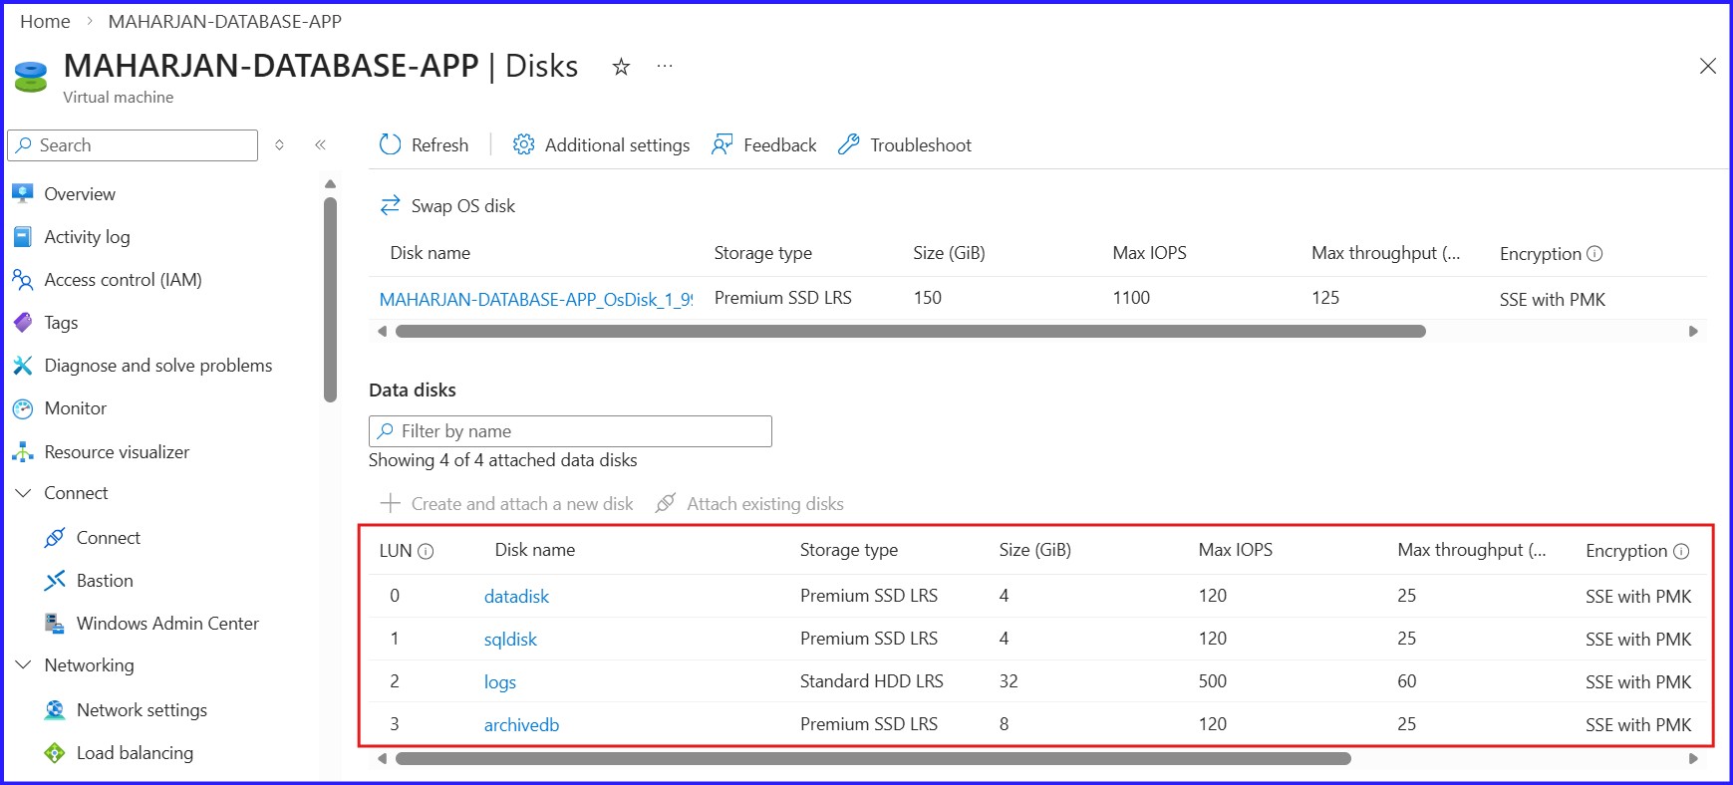Collapse the sidebar menu with double chevron

(x=321, y=145)
